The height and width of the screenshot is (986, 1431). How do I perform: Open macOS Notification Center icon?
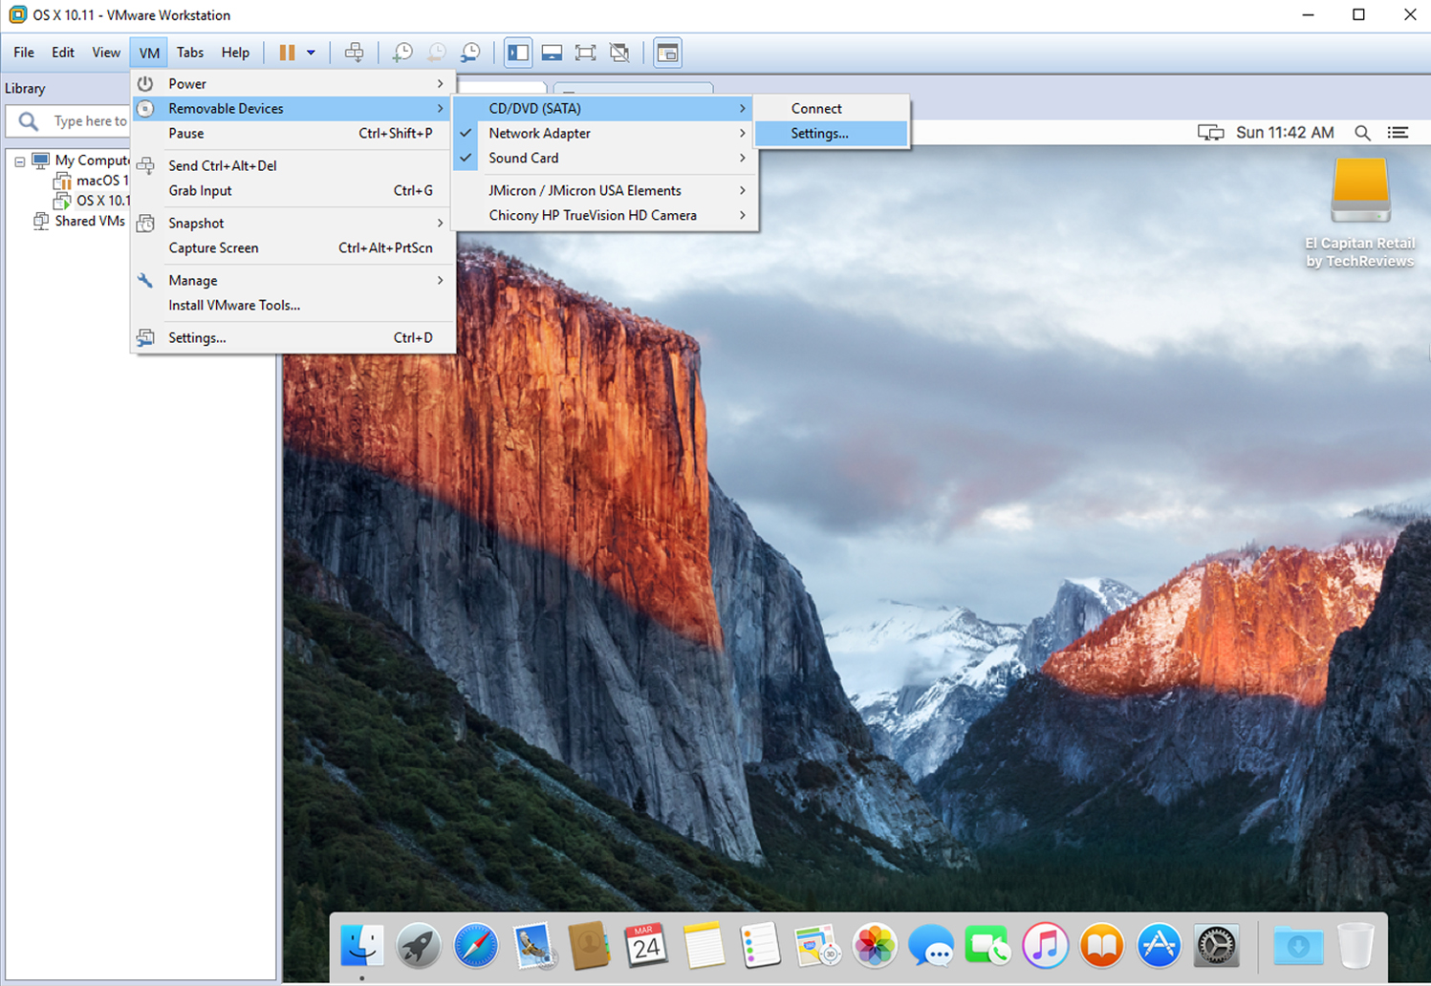(1398, 133)
